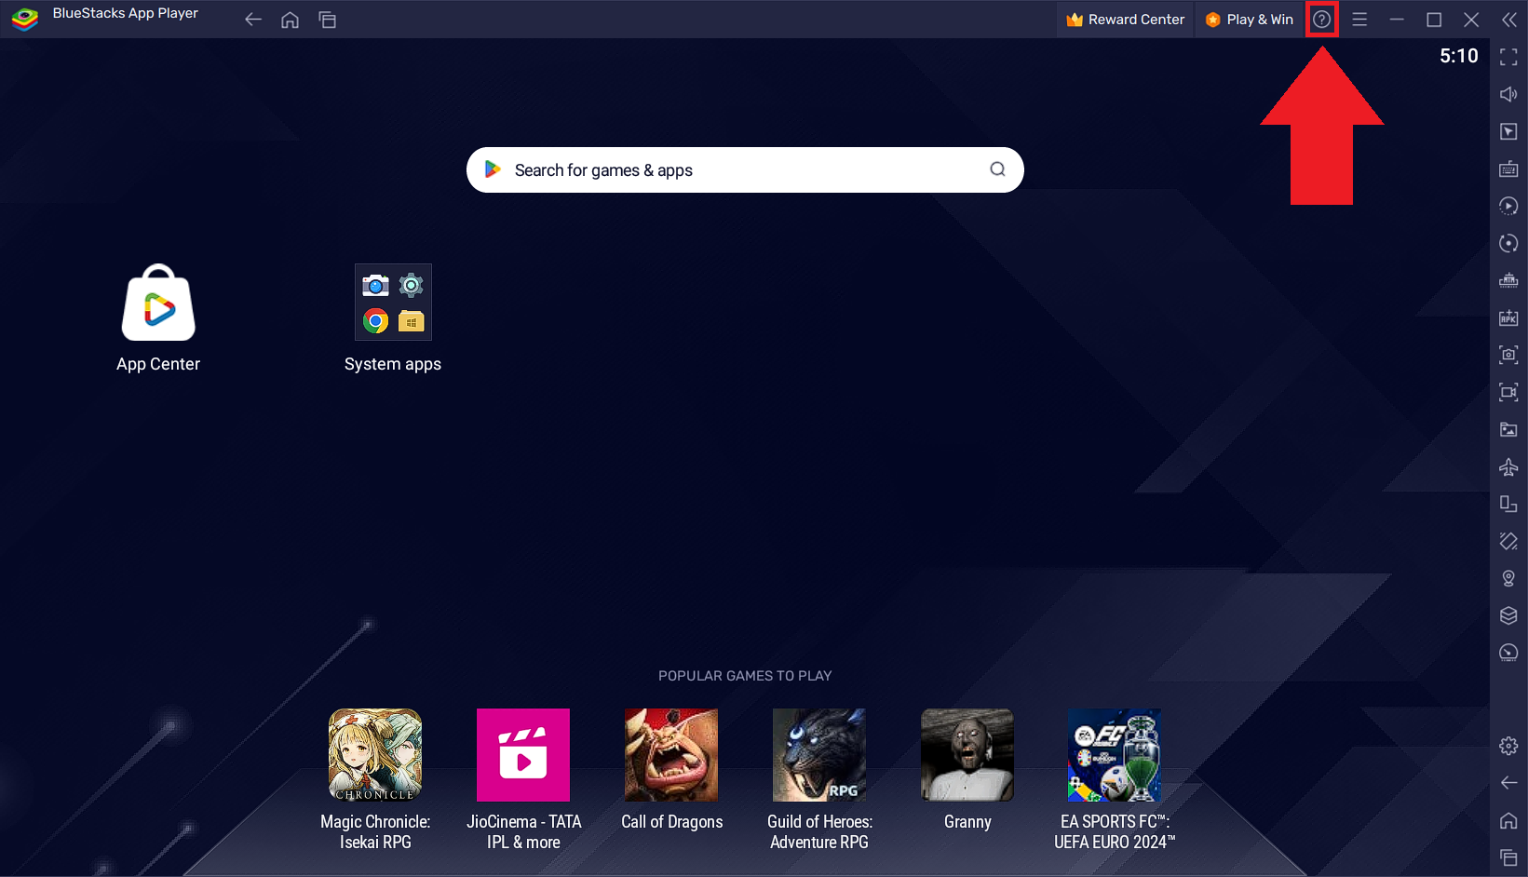Image resolution: width=1528 pixels, height=877 pixels.
Task: Click the search for games field
Action: coord(744,169)
